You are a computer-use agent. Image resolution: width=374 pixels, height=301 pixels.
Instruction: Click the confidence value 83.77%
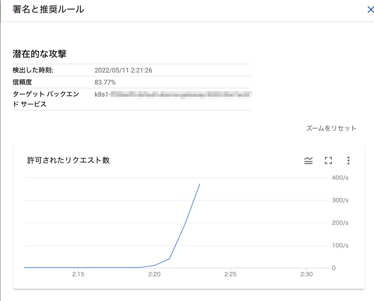(105, 82)
